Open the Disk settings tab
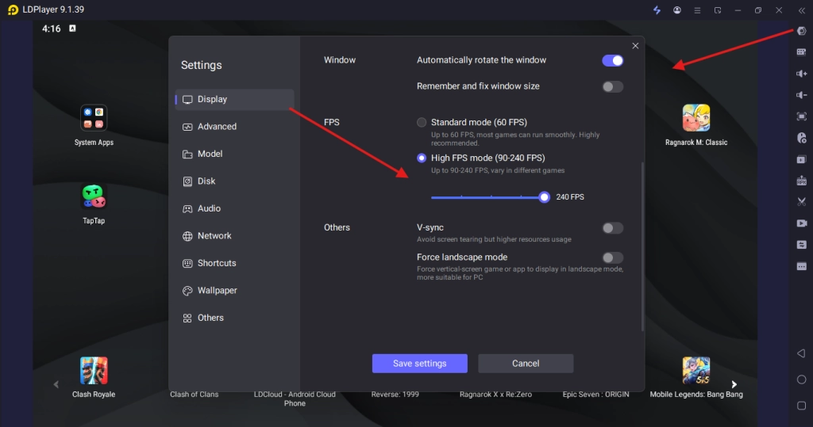This screenshot has height=427, width=813. [x=234, y=181]
